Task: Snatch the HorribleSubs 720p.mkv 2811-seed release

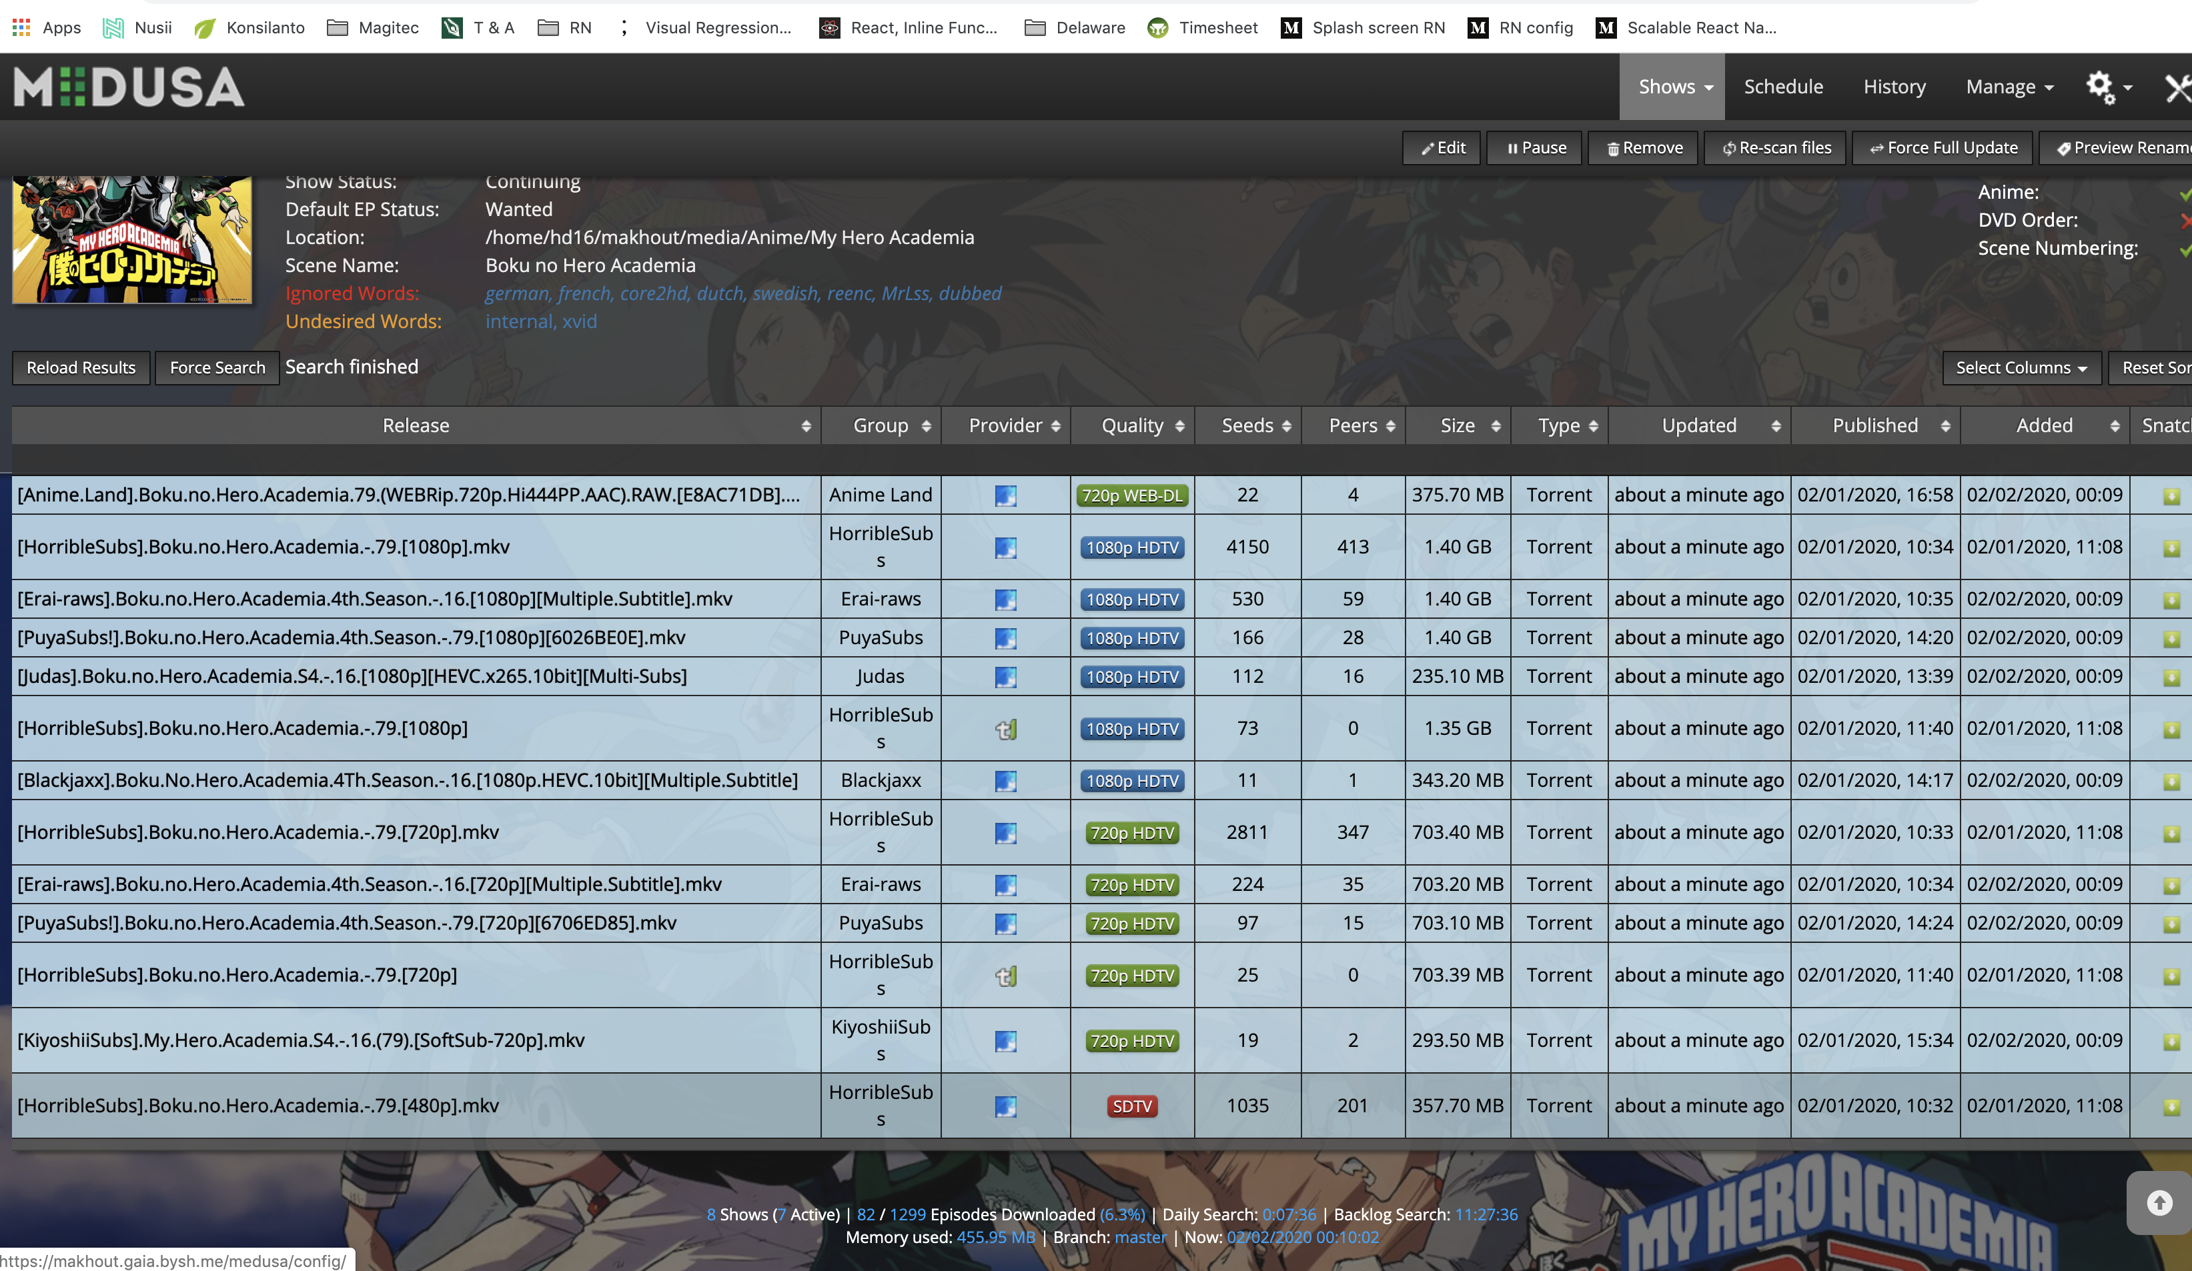Action: point(2171,833)
